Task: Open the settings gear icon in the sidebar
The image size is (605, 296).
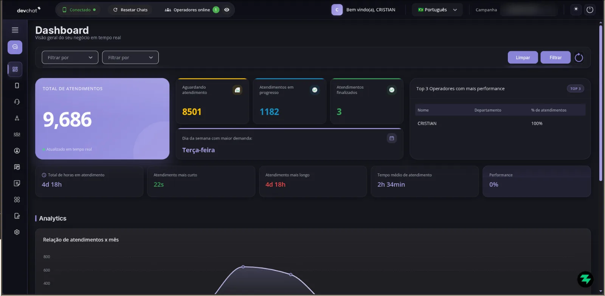Action: tap(17, 232)
